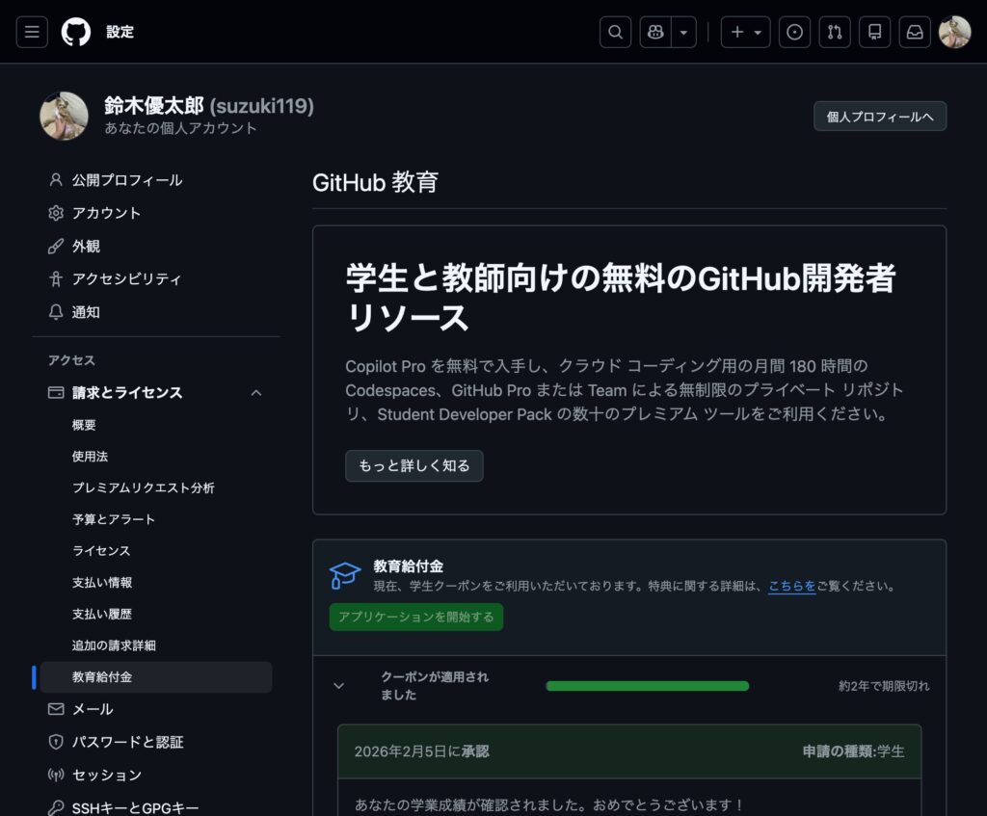Collapse the クーポンが適用されました row
Screen dimensions: 987x816
coord(338,686)
